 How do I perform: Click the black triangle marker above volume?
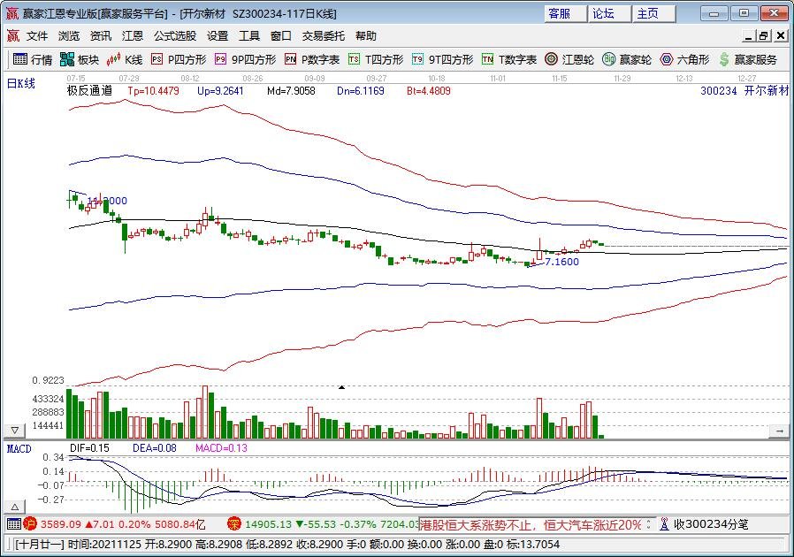pos(342,387)
